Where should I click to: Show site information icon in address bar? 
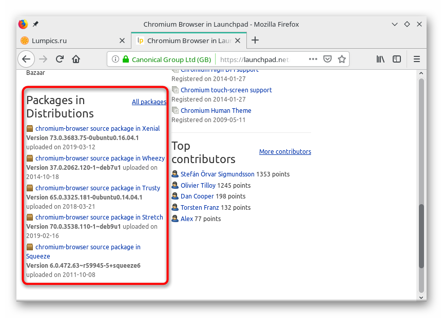tap(115, 59)
